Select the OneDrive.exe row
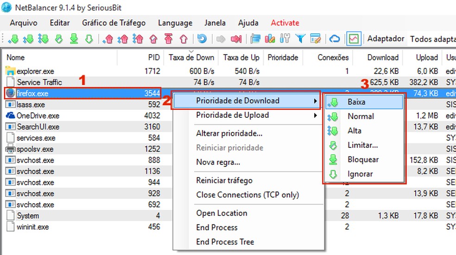 click(x=87, y=115)
